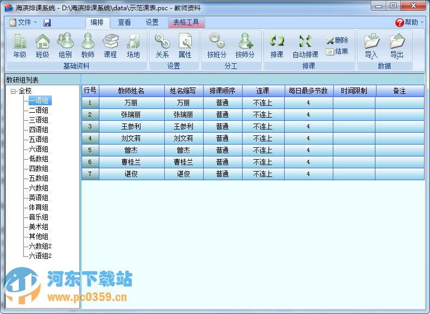This screenshot has width=430, height=314.
Task: Open the 导入 import icon
Action: coord(372,46)
